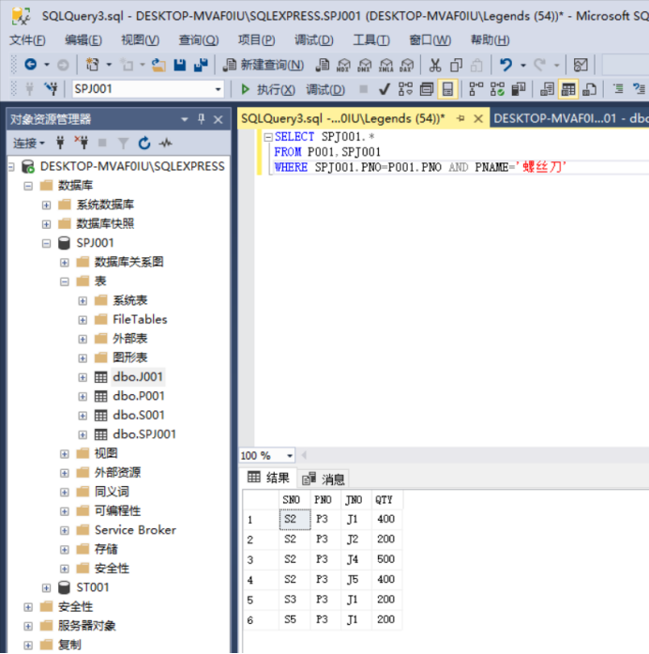Click the MDX query icon
The width and height of the screenshot is (649, 654).
click(343, 65)
